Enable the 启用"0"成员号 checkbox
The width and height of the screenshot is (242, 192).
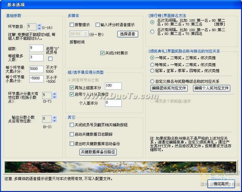(50, 59)
